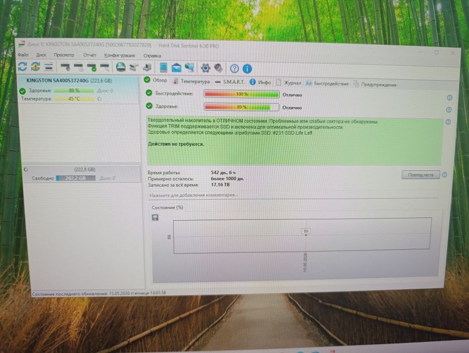
Task: Click help icon beside the Здоровье bar
Action: tap(449, 110)
